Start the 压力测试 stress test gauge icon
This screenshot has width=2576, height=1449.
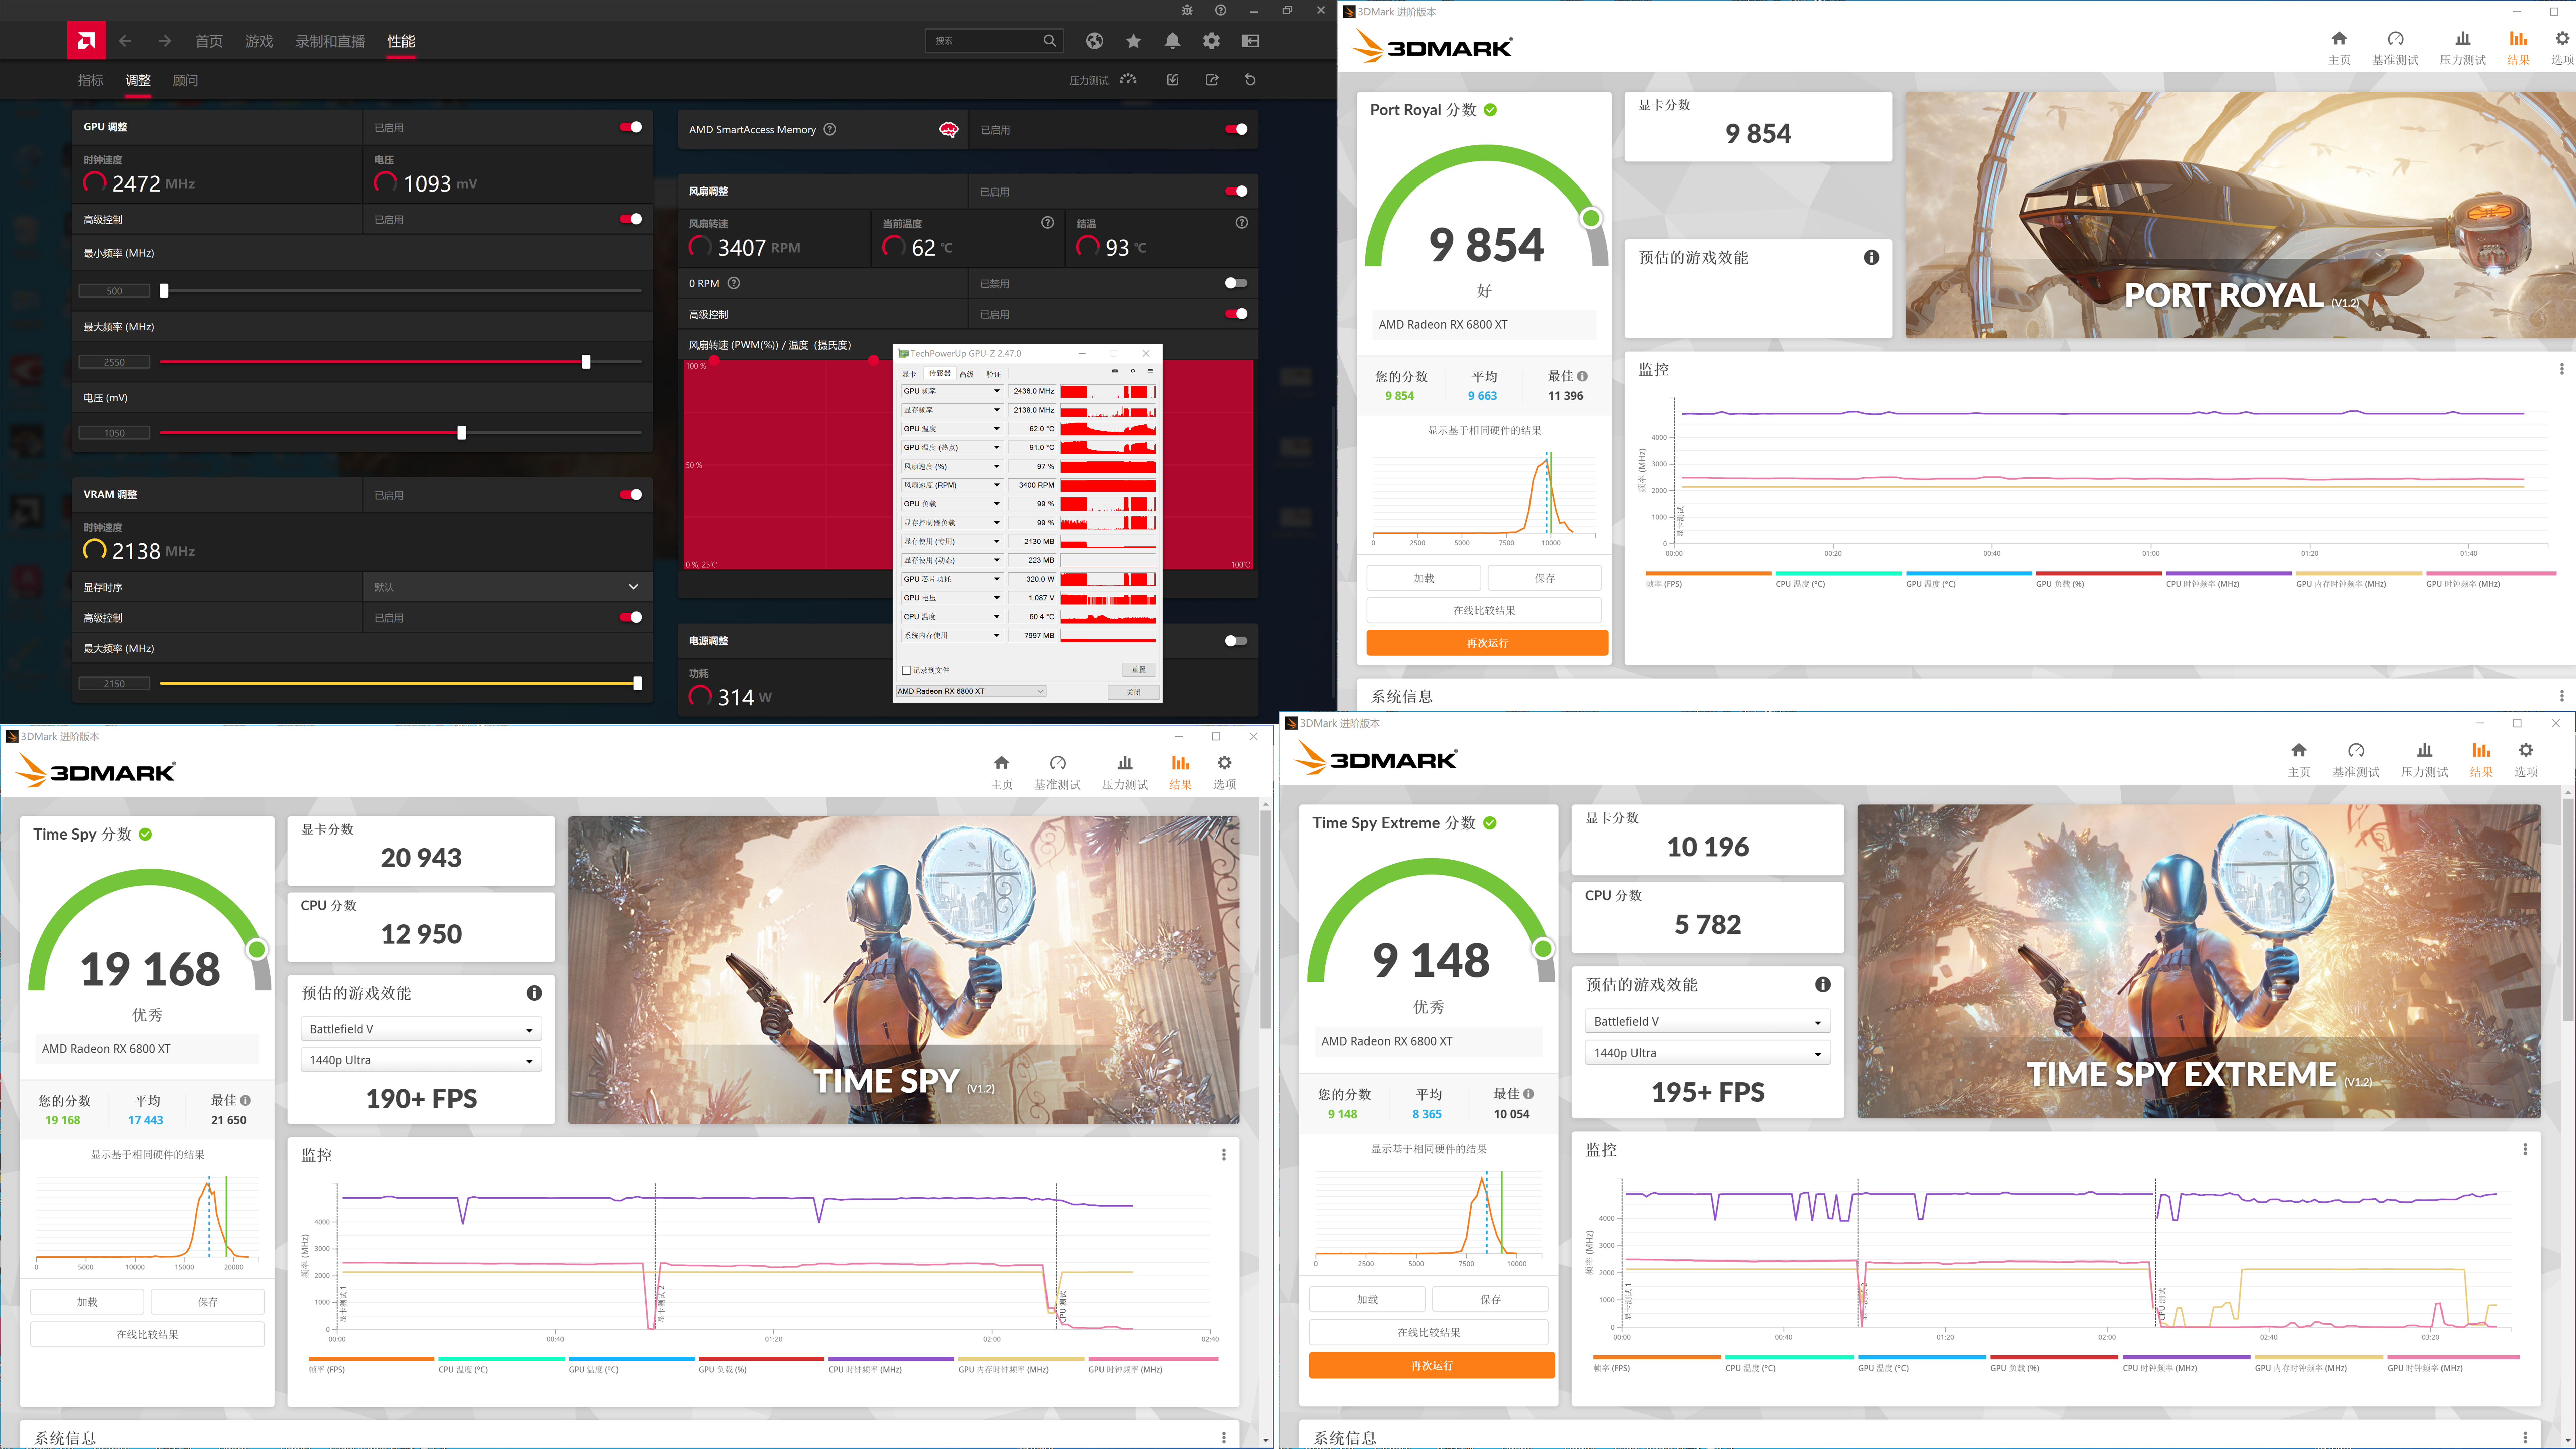point(1128,80)
